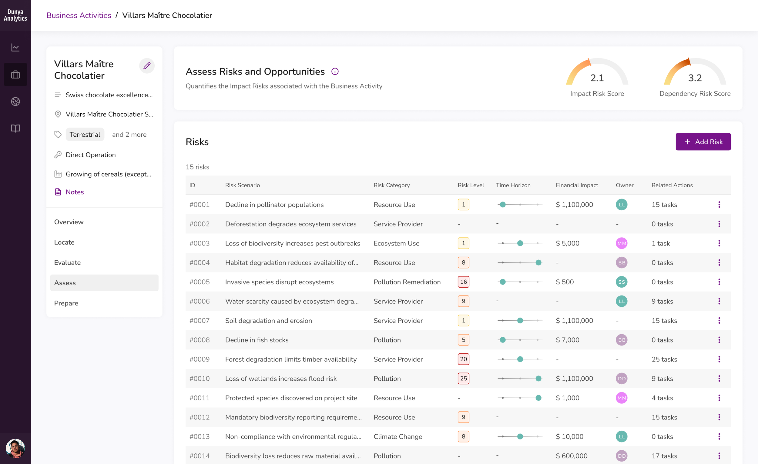Open the kebab options for Decline in fish stocks
Image resolution: width=758 pixels, height=464 pixels.
click(x=719, y=340)
